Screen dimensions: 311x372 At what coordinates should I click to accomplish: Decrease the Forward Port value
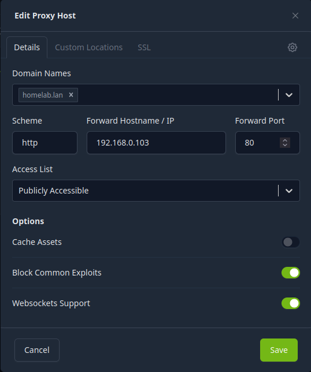coord(285,145)
